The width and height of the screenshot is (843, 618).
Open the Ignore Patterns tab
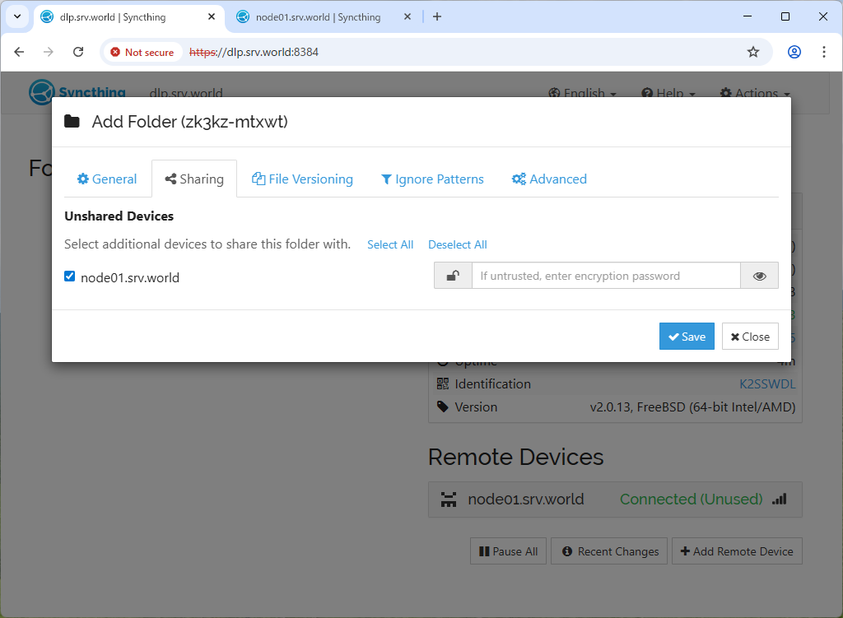coord(432,179)
